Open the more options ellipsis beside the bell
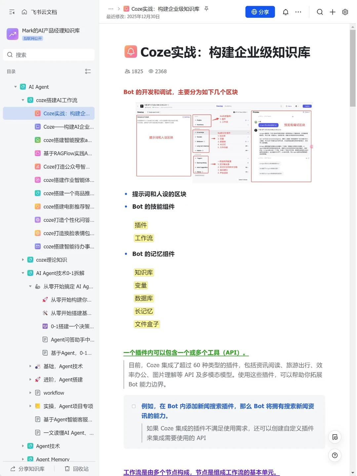Screen dimensions: 357x476 tap(298, 12)
